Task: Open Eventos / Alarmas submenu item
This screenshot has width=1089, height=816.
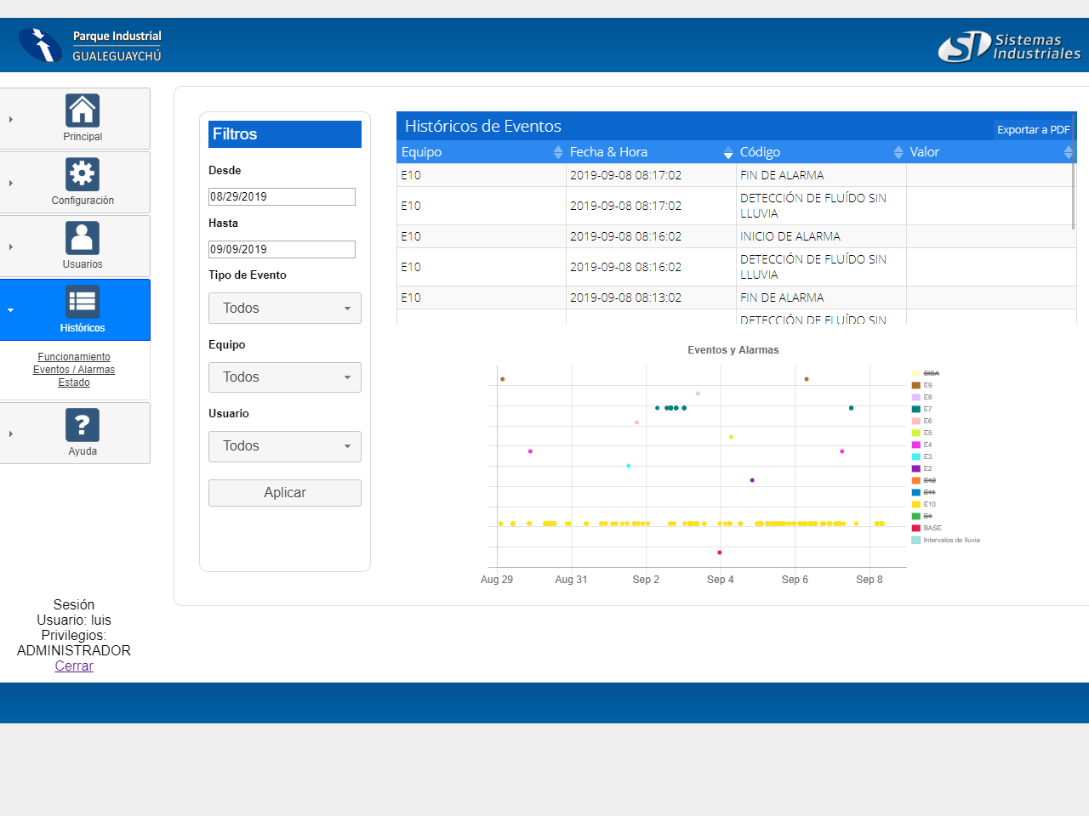Action: [74, 370]
